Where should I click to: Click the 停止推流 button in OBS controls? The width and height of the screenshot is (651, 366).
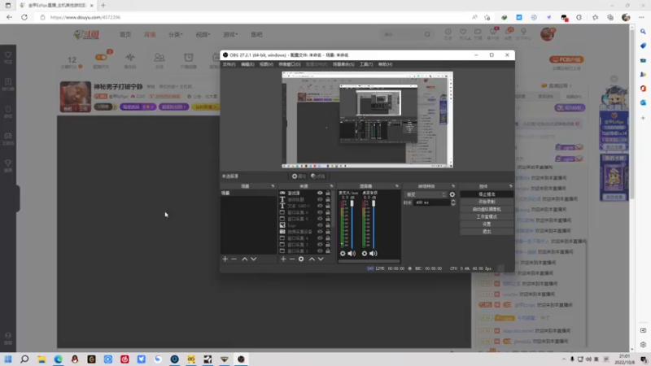[487, 194]
